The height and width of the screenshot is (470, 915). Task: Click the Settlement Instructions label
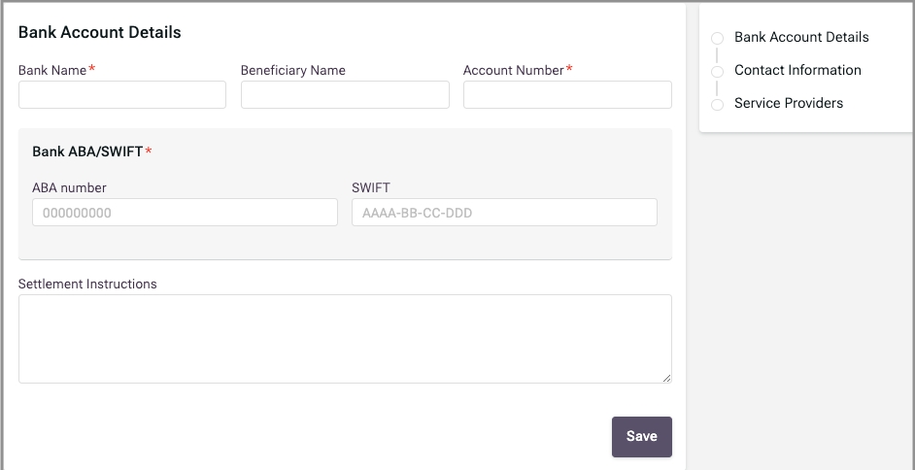point(87,285)
